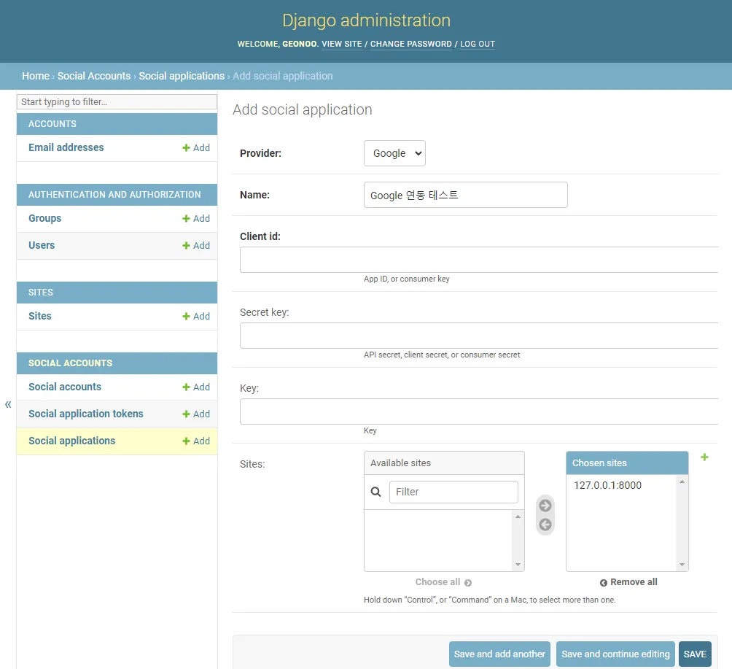The width and height of the screenshot is (732, 669).
Task: Click the LOG OUT link in header
Action: coord(478,44)
